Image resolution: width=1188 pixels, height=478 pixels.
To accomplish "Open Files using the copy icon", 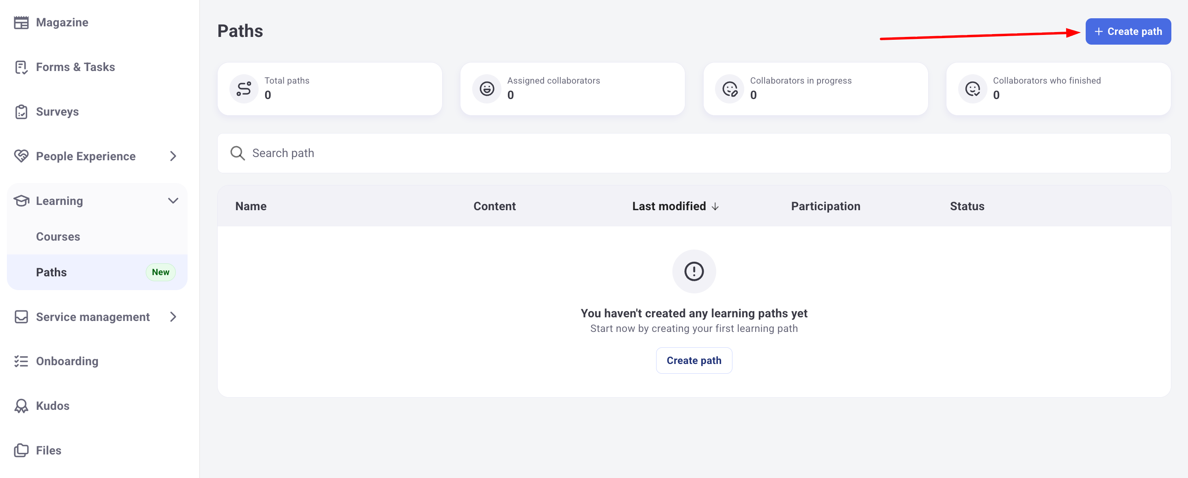I will (21, 450).
